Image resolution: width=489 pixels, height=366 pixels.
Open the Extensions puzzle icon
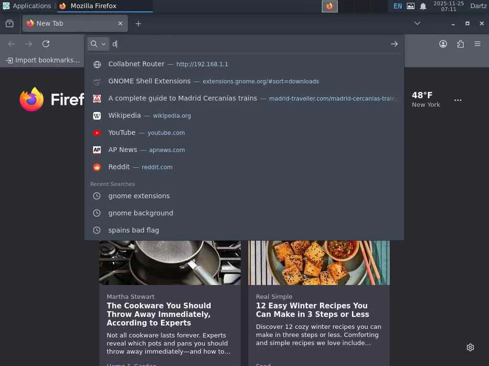[x=460, y=44]
